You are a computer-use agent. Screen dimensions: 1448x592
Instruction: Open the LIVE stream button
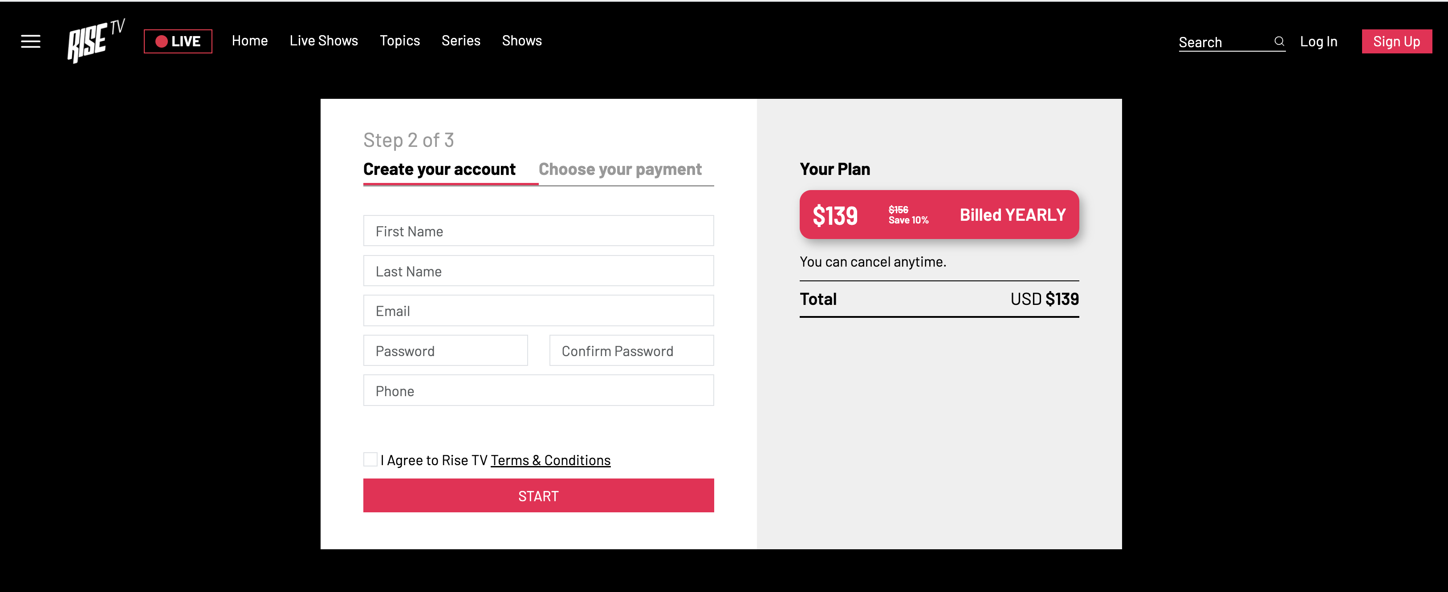pos(178,41)
